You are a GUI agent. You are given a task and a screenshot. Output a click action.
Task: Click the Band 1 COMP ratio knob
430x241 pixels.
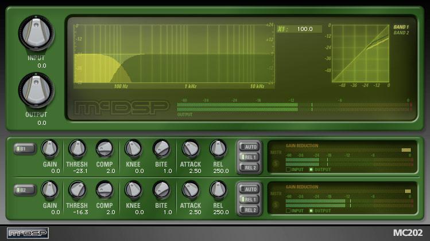[x=104, y=149]
